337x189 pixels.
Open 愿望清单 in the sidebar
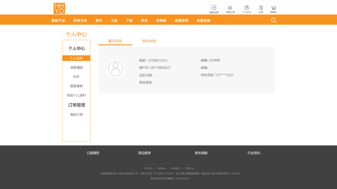[x=76, y=86]
